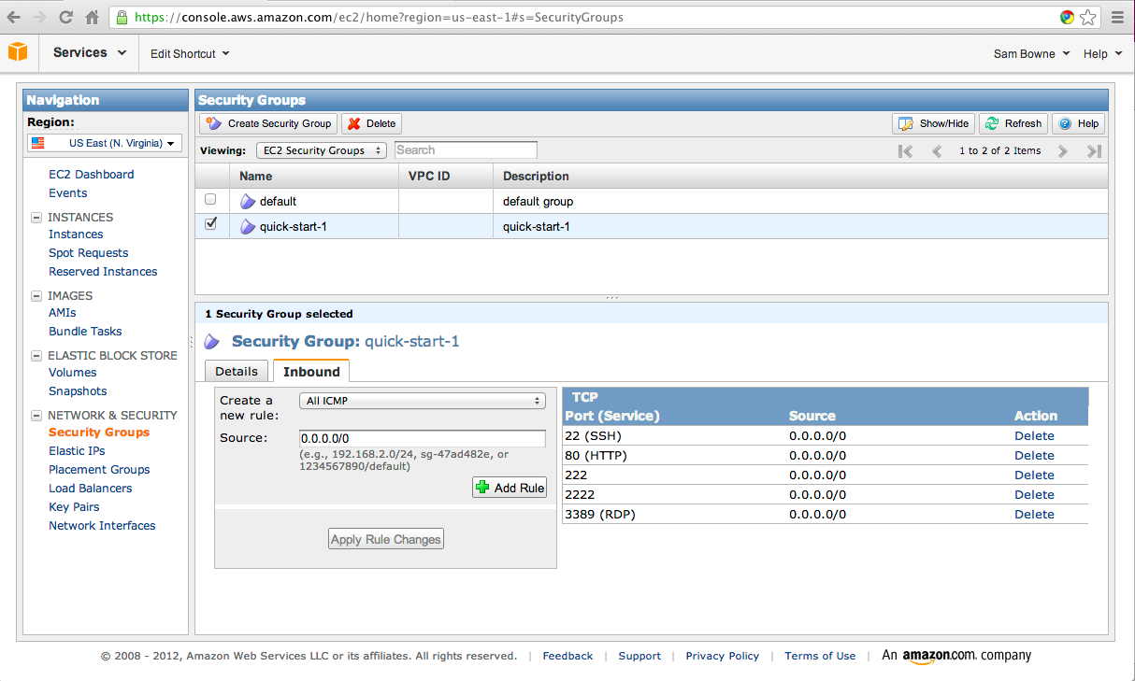This screenshot has width=1135, height=681.
Task: Go to previous page of items
Action: point(937,150)
